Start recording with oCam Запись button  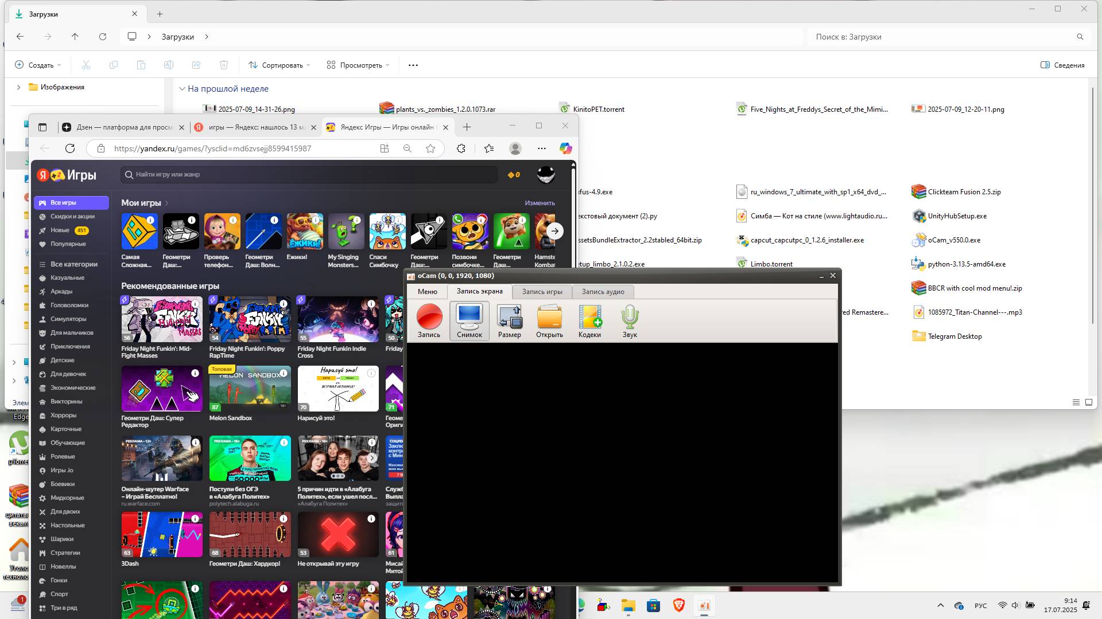click(429, 321)
